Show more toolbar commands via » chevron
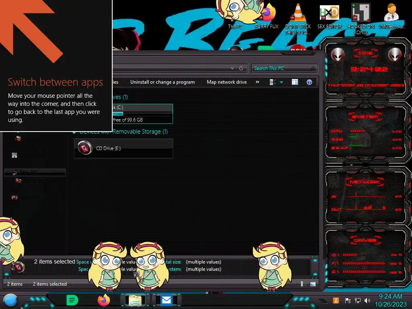Screen dimensions: 412x309 (x=257, y=82)
